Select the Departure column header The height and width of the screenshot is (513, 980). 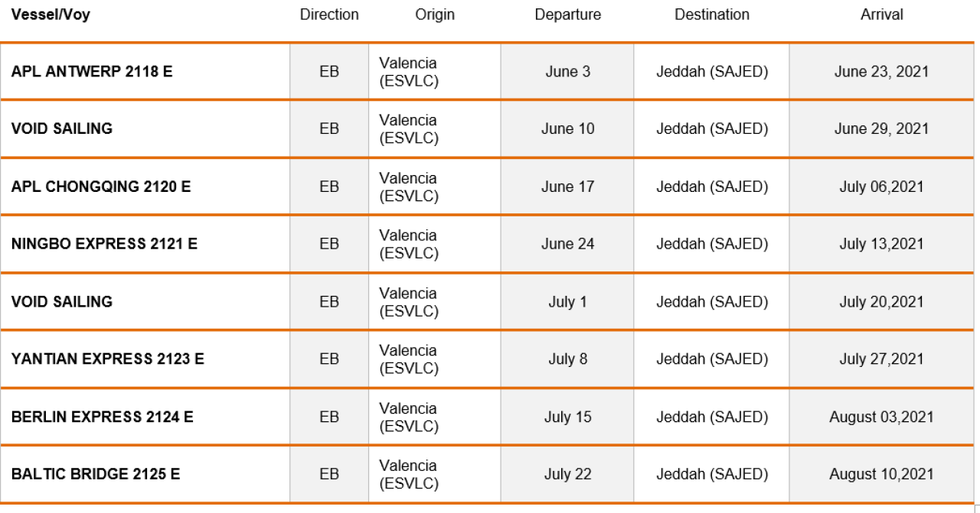(x=568, y=15)
